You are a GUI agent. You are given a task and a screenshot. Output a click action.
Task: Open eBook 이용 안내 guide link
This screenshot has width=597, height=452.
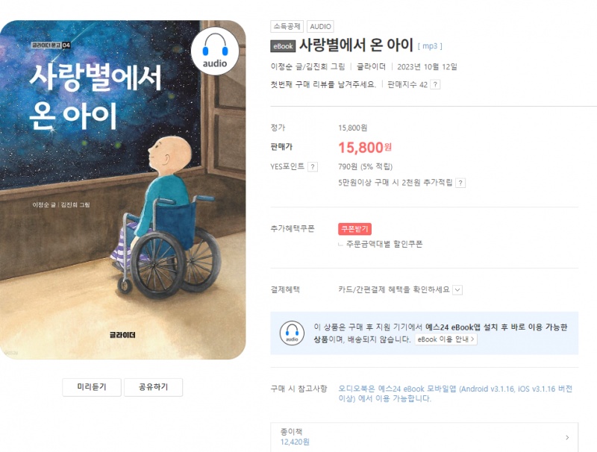446,339
